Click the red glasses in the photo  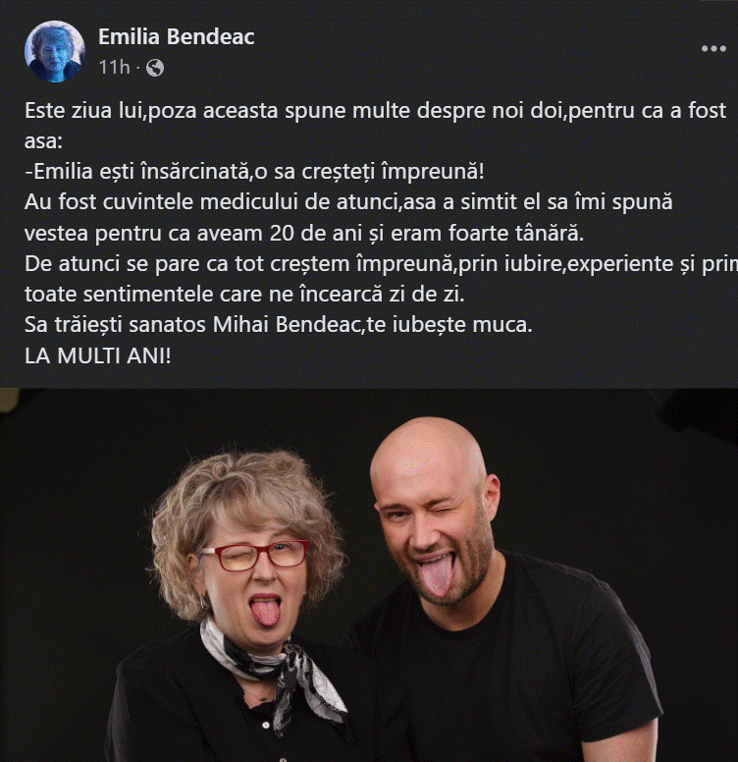click(x=254, y=556)
